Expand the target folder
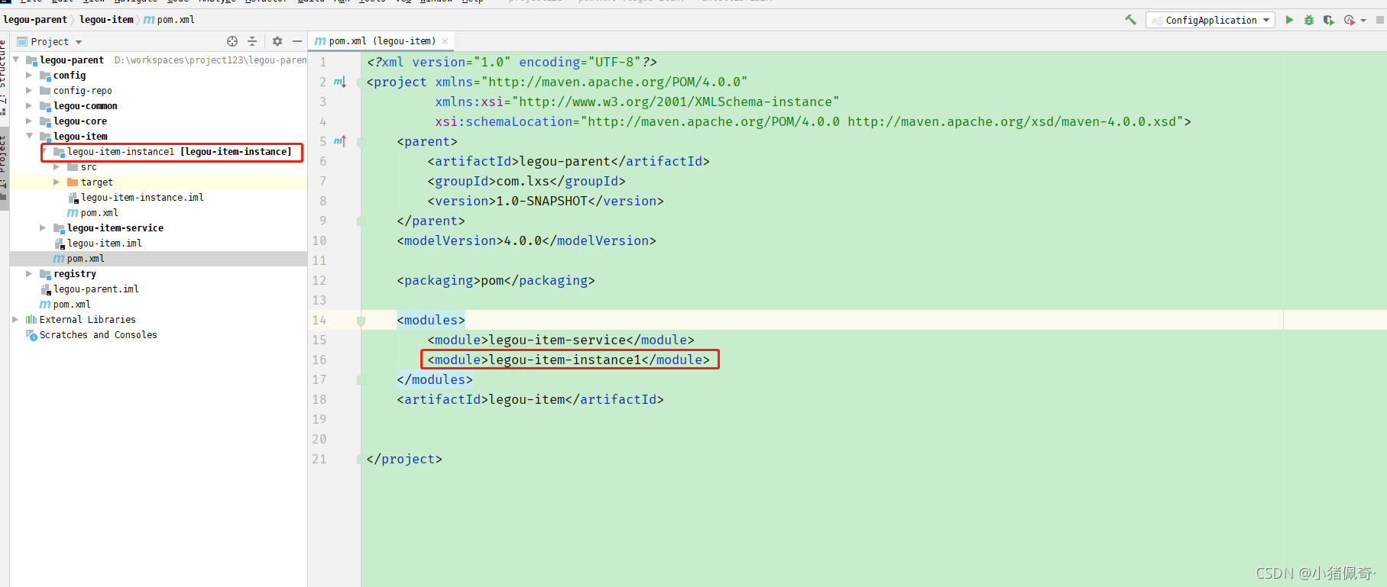Image resolution: width=1387 pixels, height=587 pixels. [57, 182]
